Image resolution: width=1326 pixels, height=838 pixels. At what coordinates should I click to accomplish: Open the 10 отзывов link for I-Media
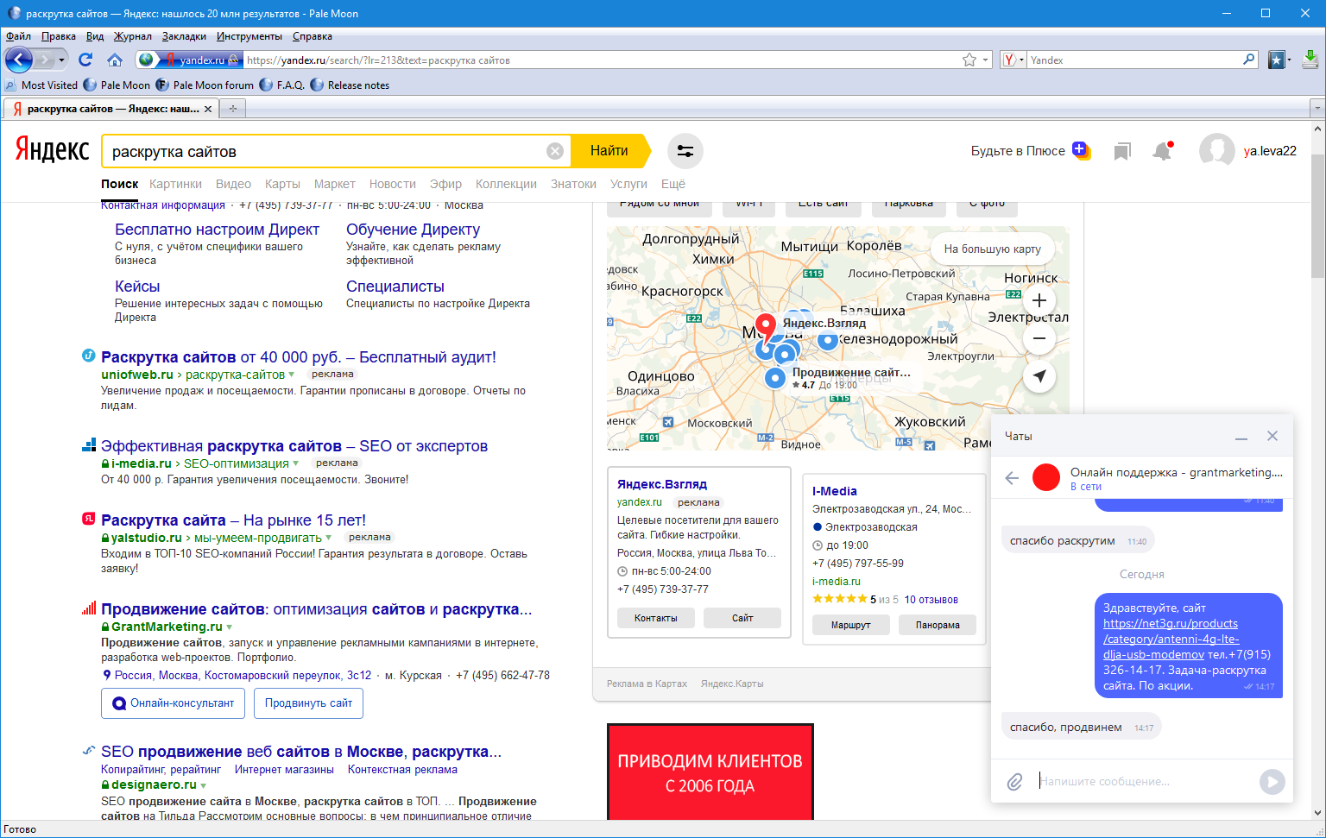[x=931, y=600]
